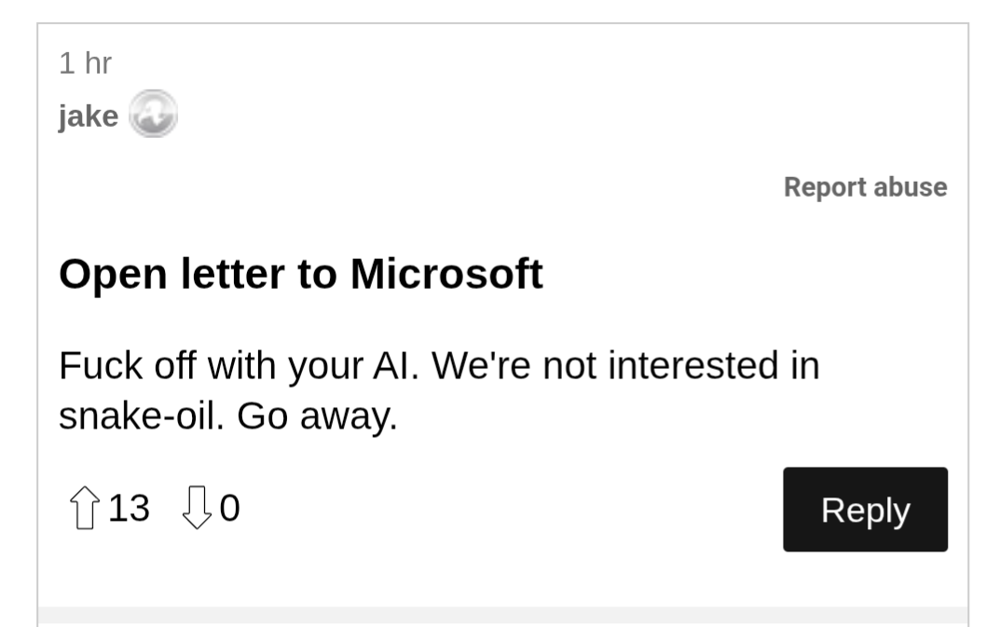Screen dimensions: 1000x627
Task: Click the 'Go away.' sentence
Action: click(x=317, y=416)
